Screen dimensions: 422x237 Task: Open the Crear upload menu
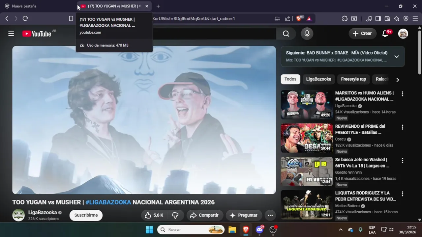pyautogui.click(x=362, y=33)
